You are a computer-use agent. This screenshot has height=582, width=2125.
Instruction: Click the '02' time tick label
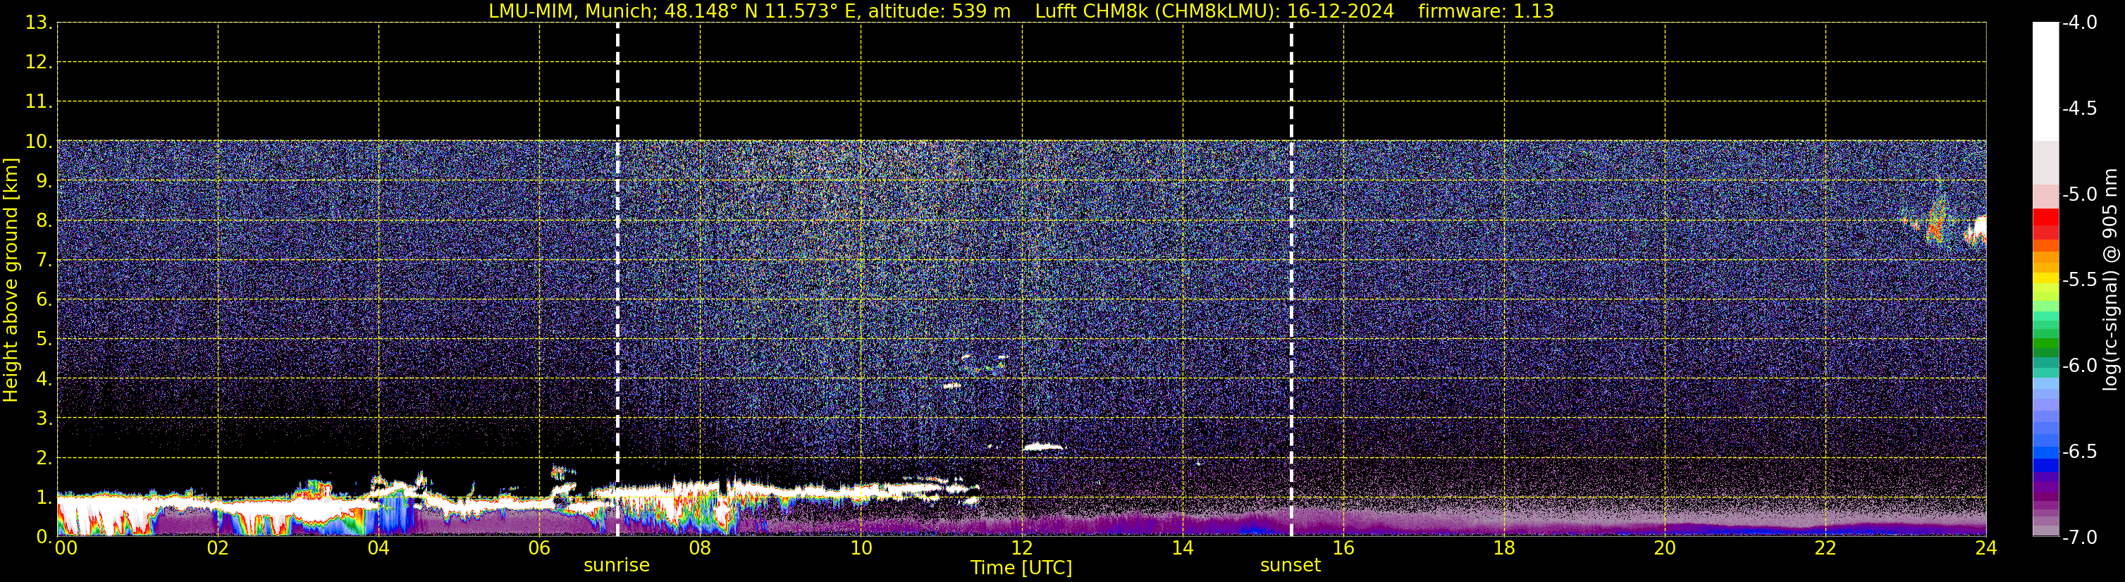pyautogui.click(x=218, y=548)
